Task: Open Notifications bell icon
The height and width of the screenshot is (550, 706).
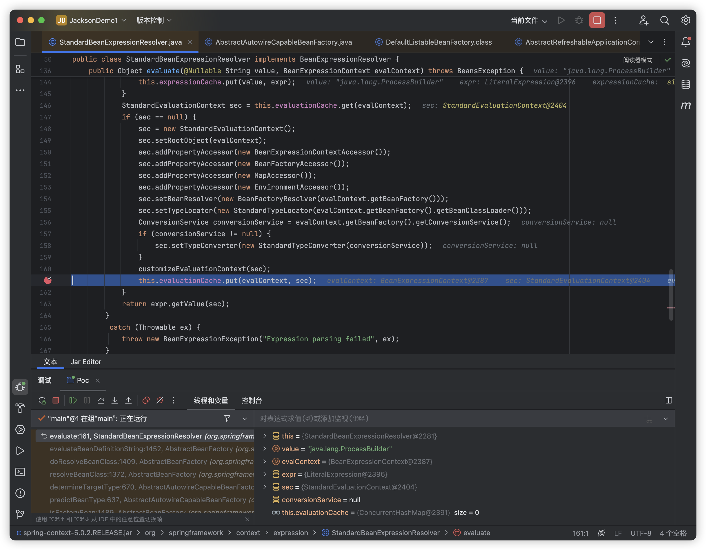Action: (685, 42)
